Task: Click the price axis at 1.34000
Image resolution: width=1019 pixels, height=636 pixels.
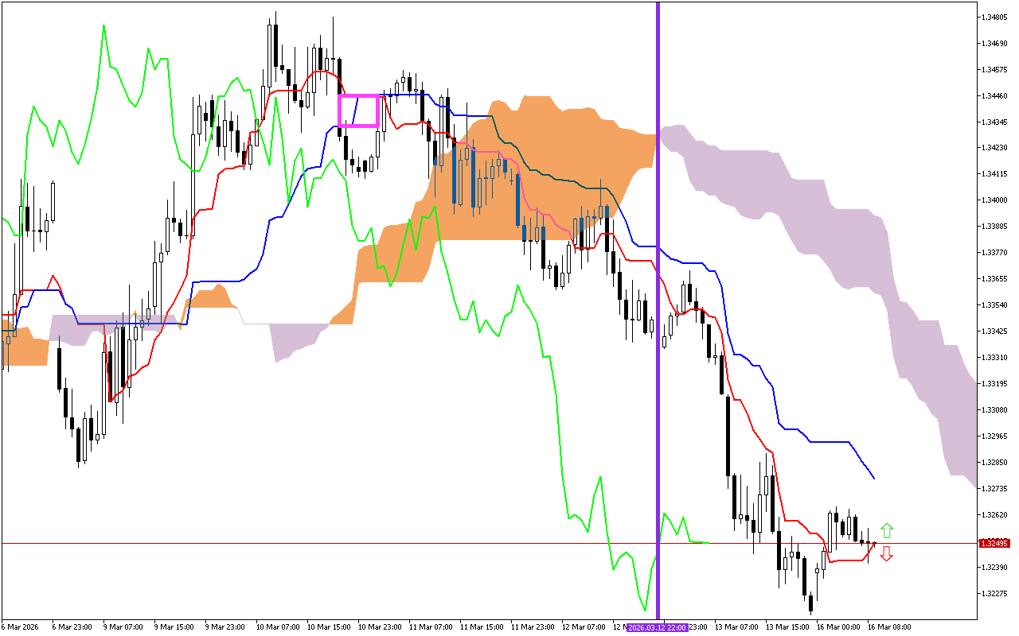Action: pos(994,200)
